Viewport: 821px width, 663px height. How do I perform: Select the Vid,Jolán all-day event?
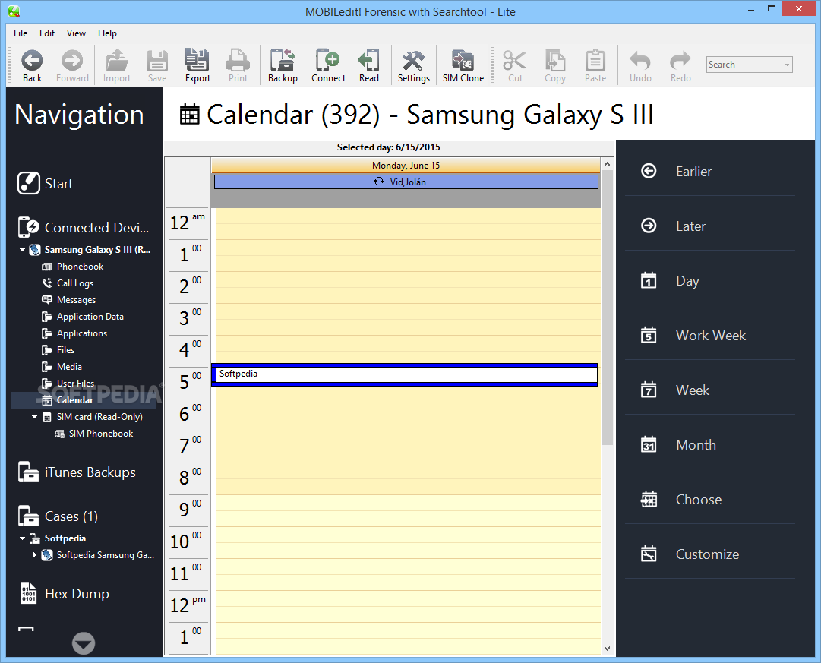[x=406, y=182]
